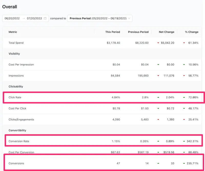Click the 5,483 previous clicks value

click(145, 119)
